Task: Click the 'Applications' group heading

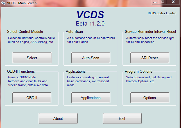Action: (76, 71)
